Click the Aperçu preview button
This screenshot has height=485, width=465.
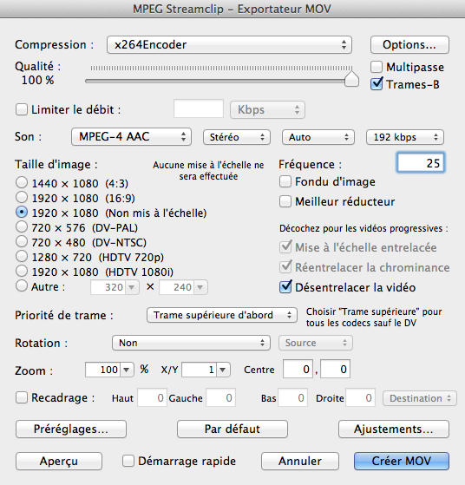(x=59, y=462)
